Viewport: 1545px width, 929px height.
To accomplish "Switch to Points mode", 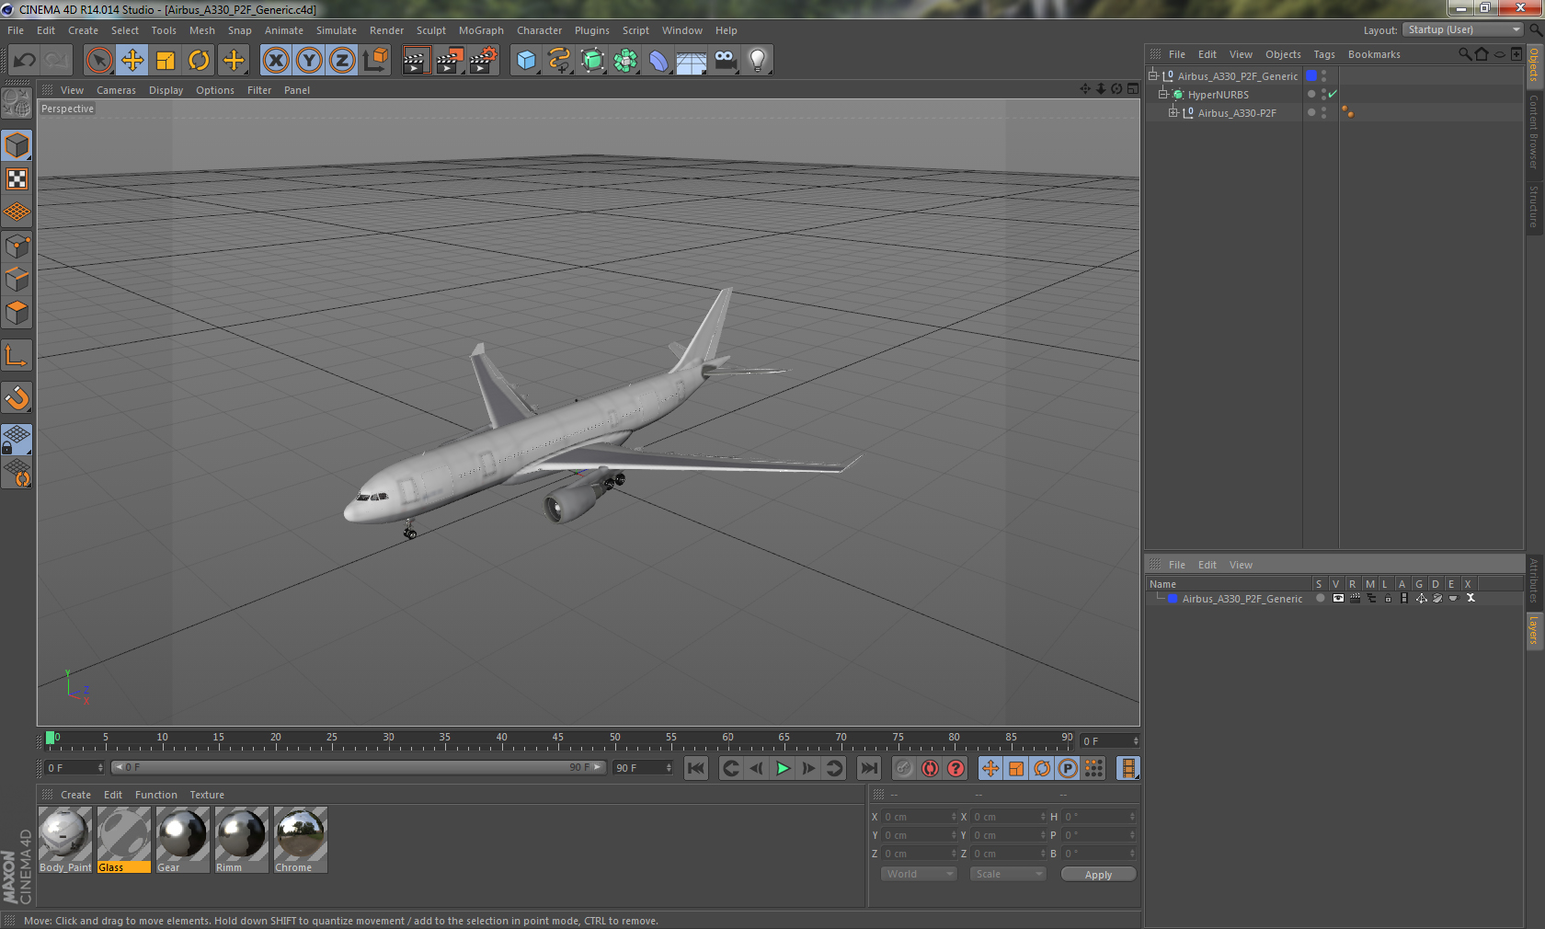I will pyautogui.click(x=17, y=247).
